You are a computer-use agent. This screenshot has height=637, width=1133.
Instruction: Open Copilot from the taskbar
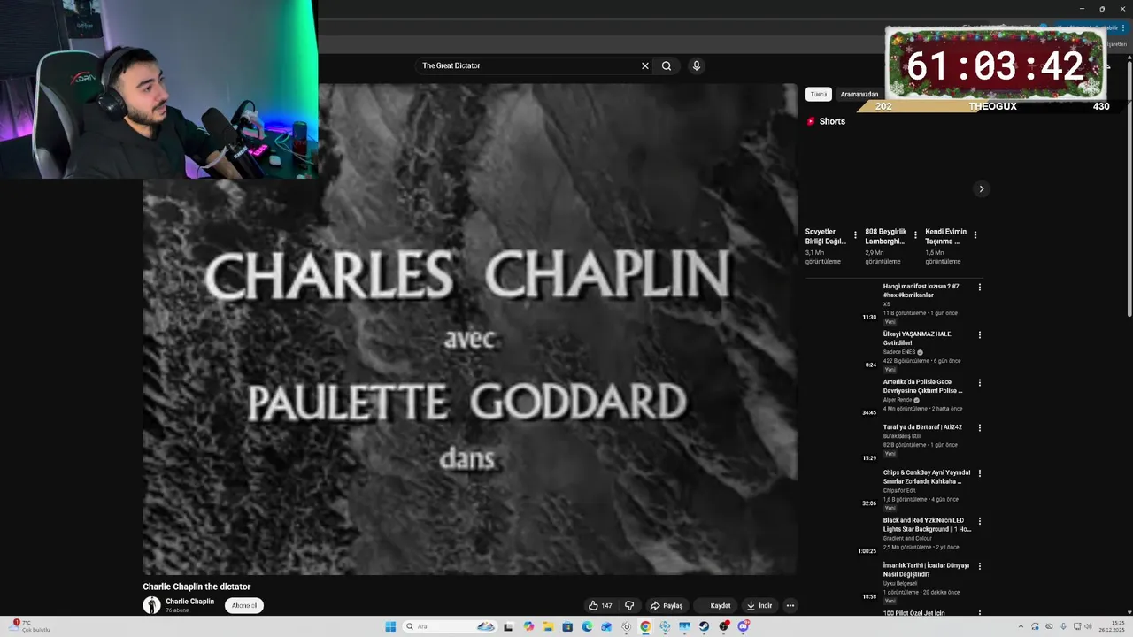528,626
